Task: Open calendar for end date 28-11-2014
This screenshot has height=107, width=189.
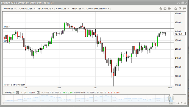Action: [38, 92]
